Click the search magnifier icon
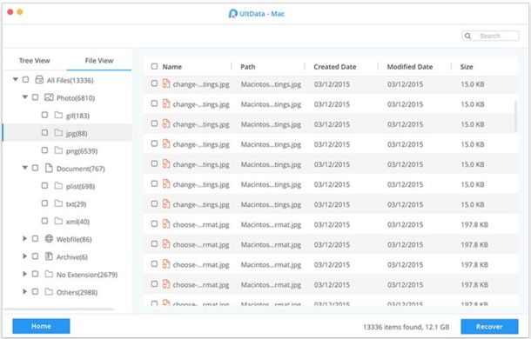The height and width of the screenshot is (339, 531). point(467,36)
